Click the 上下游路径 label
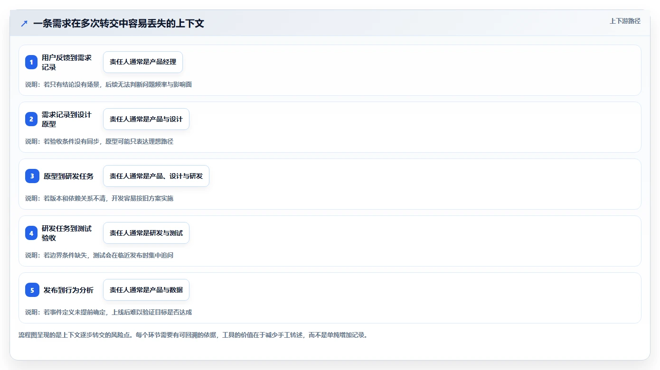This screenshot has width=660, height=370. 625,21
